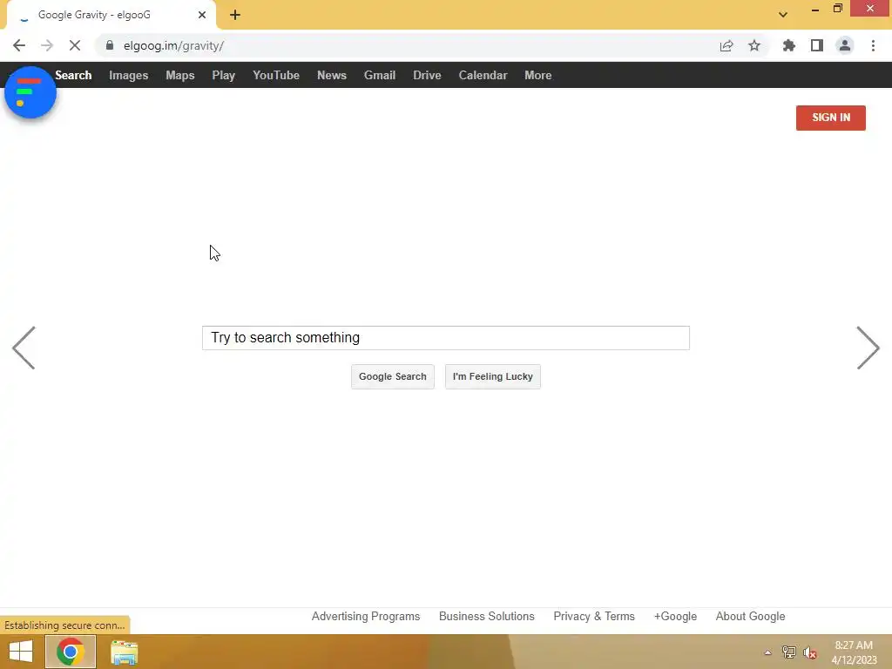Open the taskbar clock showing 8:27 AM
The height and width of the screenshot is (669, 892).
pyautogui.click(x=854, y=652)
